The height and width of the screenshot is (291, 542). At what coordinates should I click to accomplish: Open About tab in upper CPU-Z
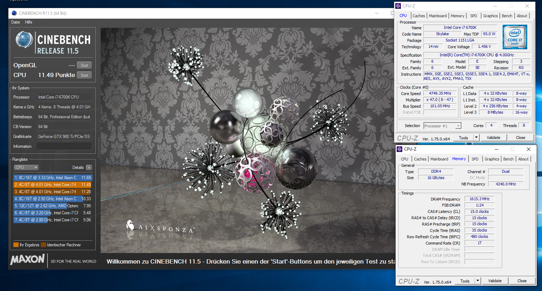tap(522, 16)
